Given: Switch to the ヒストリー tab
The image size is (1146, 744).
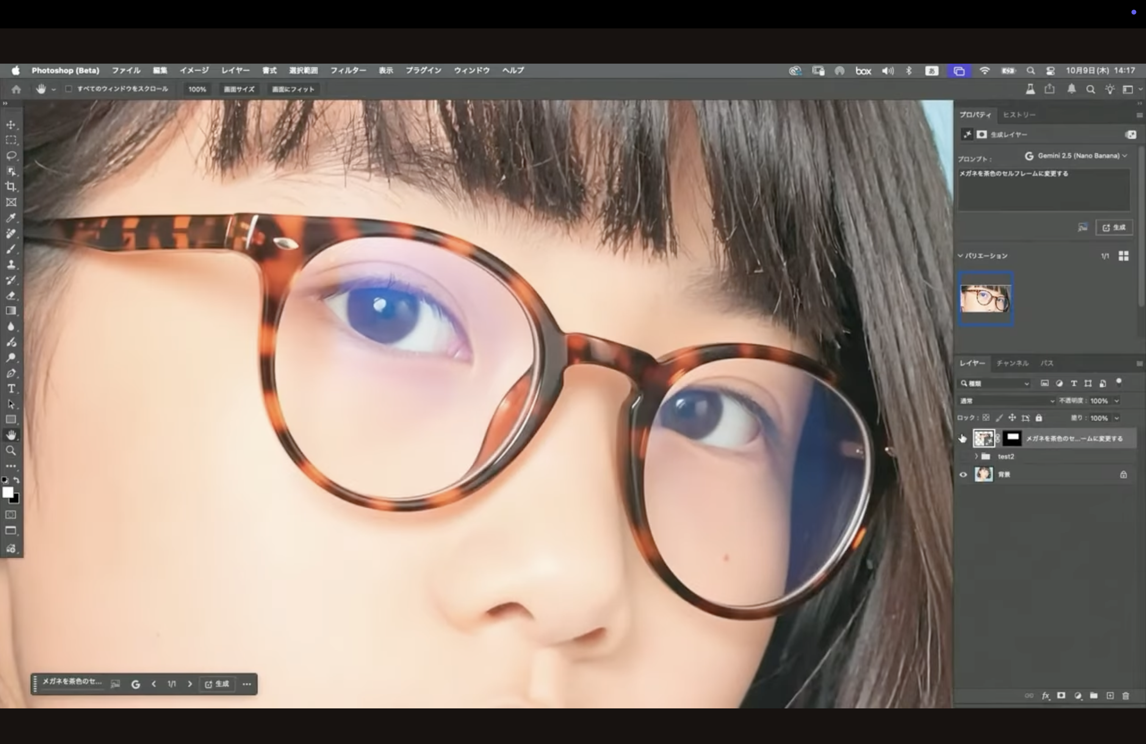Looking at the screenshot, I should pos(1019,115).
